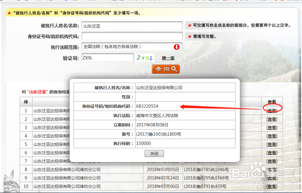This screenshot has width=302, height=193.
Task: Click the empty 身份证号码/组织机构代码 input
Action: (x=132, y=36)
